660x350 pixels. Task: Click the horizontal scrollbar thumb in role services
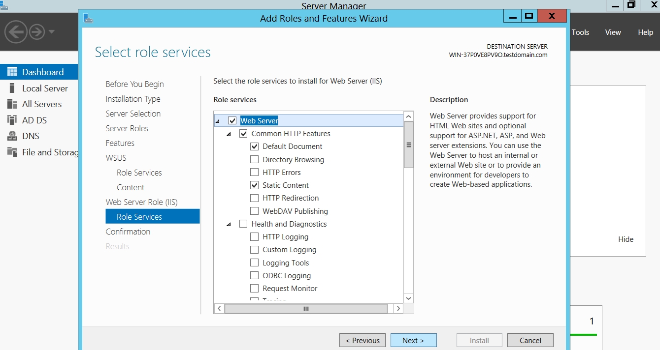point(305,309)
